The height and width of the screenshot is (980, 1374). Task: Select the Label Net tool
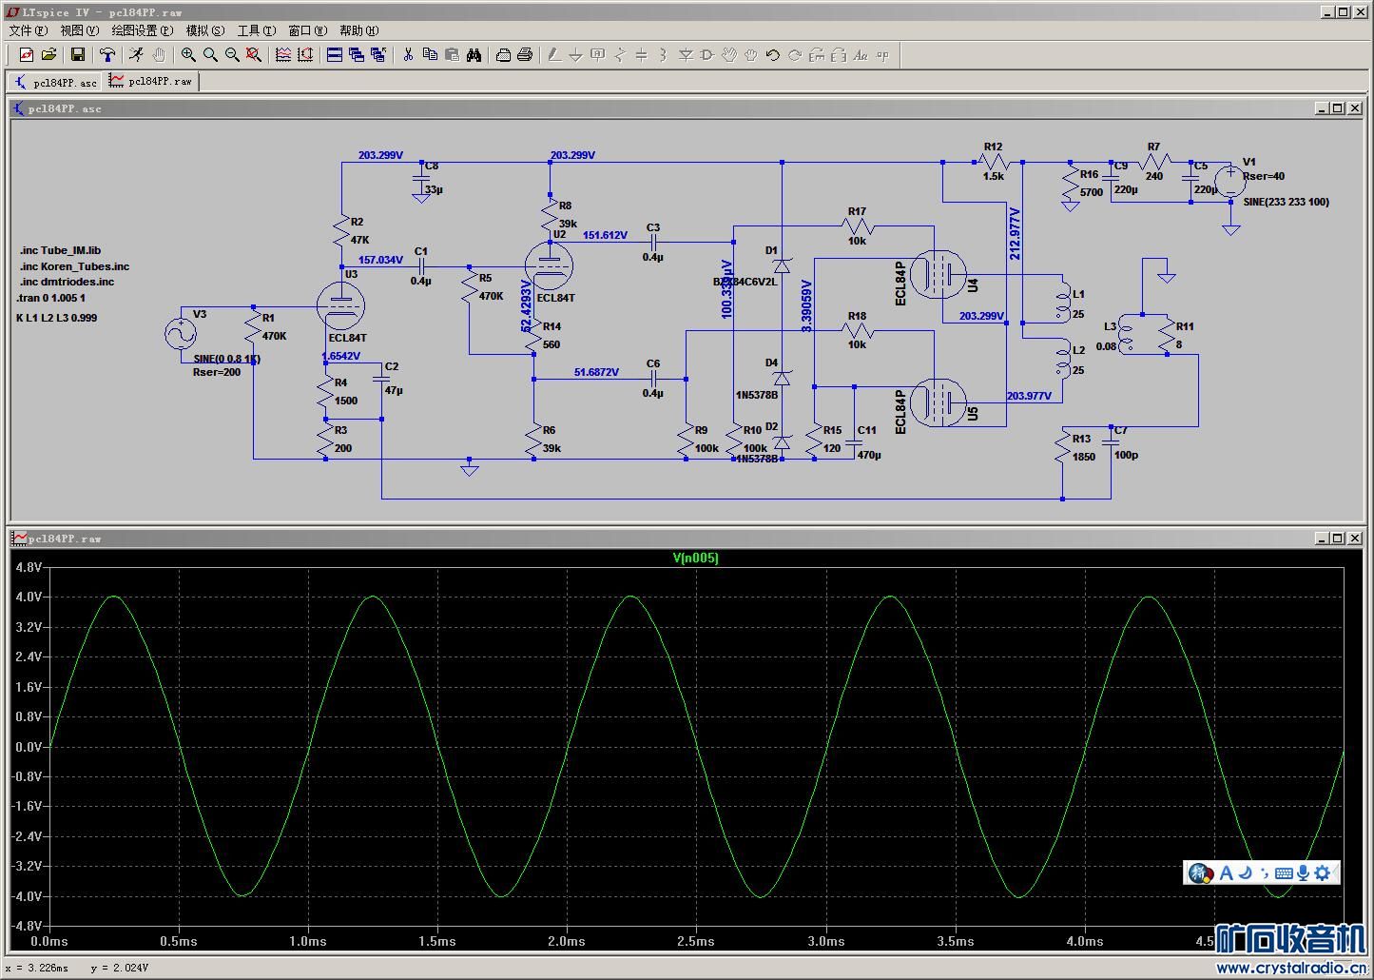coord(598,55)
